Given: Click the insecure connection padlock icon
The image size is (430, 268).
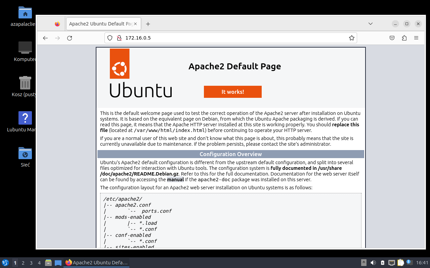Looking at the screenshot, I should coord(119,38).
